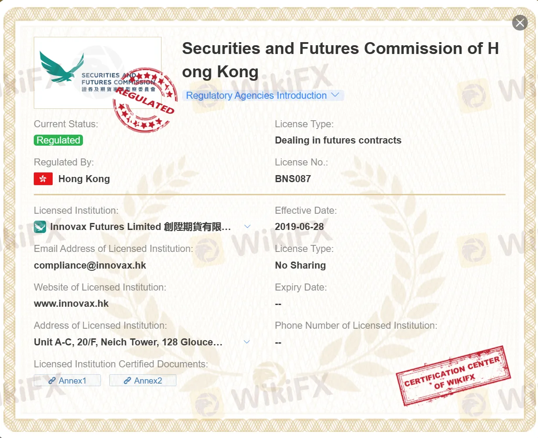Close the license certificate popup
Image resolution: width=538 pixels, height=438 pixels.
tap(520, 22)
